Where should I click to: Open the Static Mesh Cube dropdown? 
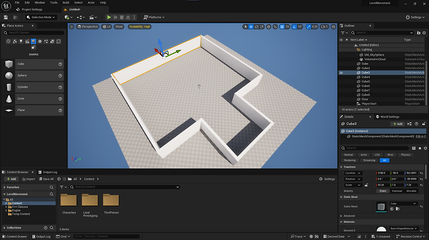click(x=404, y=204)
